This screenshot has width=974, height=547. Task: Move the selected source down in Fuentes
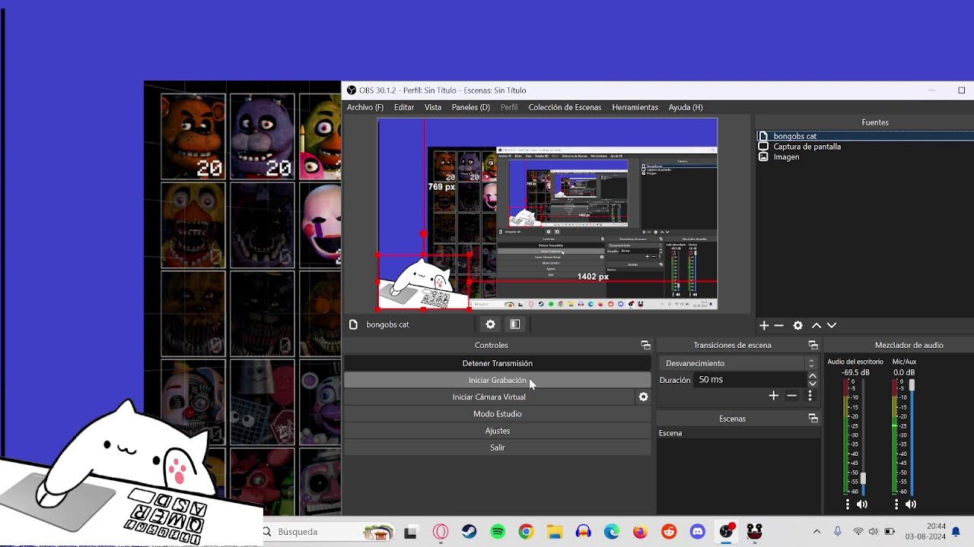click(x=832, y=325)
